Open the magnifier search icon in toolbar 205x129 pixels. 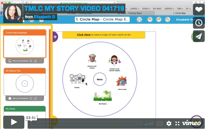click(x=168, y=20)
